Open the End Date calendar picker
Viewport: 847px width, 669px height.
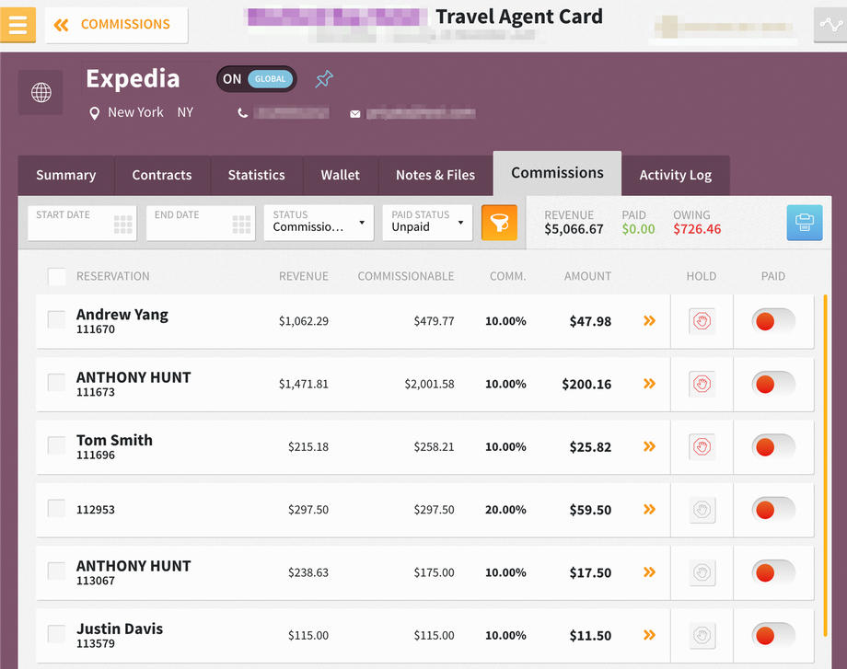coord(241,225)
